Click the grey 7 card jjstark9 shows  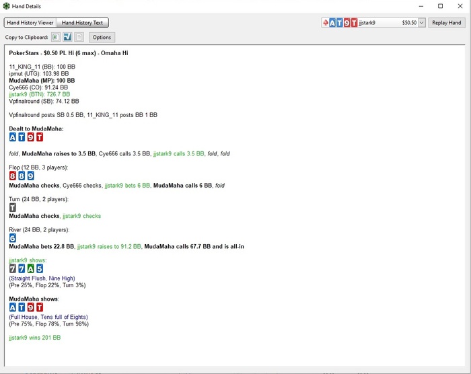click(13, 268)
